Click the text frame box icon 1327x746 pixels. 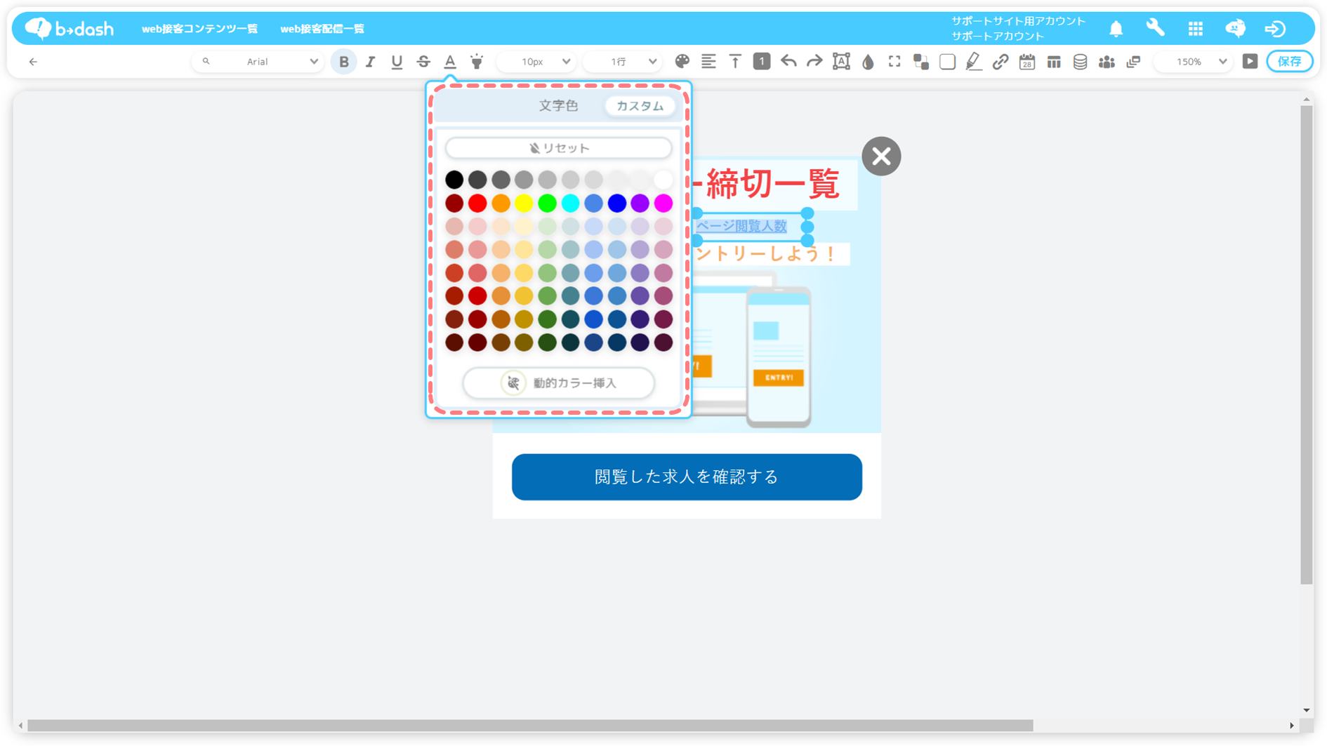coord(841,62)
